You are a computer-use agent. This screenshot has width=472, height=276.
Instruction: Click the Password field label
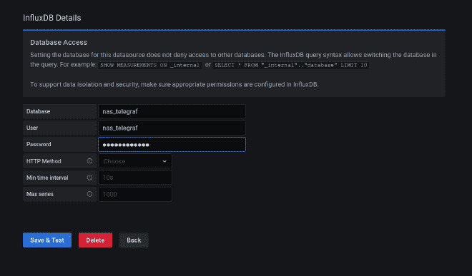coord(39,145)
